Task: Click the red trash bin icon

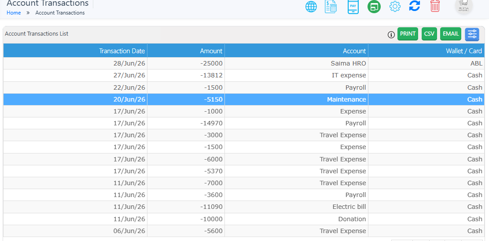Action: point(435,6)
